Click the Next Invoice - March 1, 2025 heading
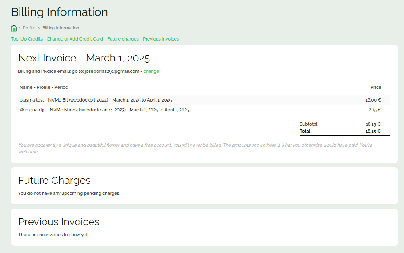Viewport: 404px width, 253px height. [x=84, y=58]
